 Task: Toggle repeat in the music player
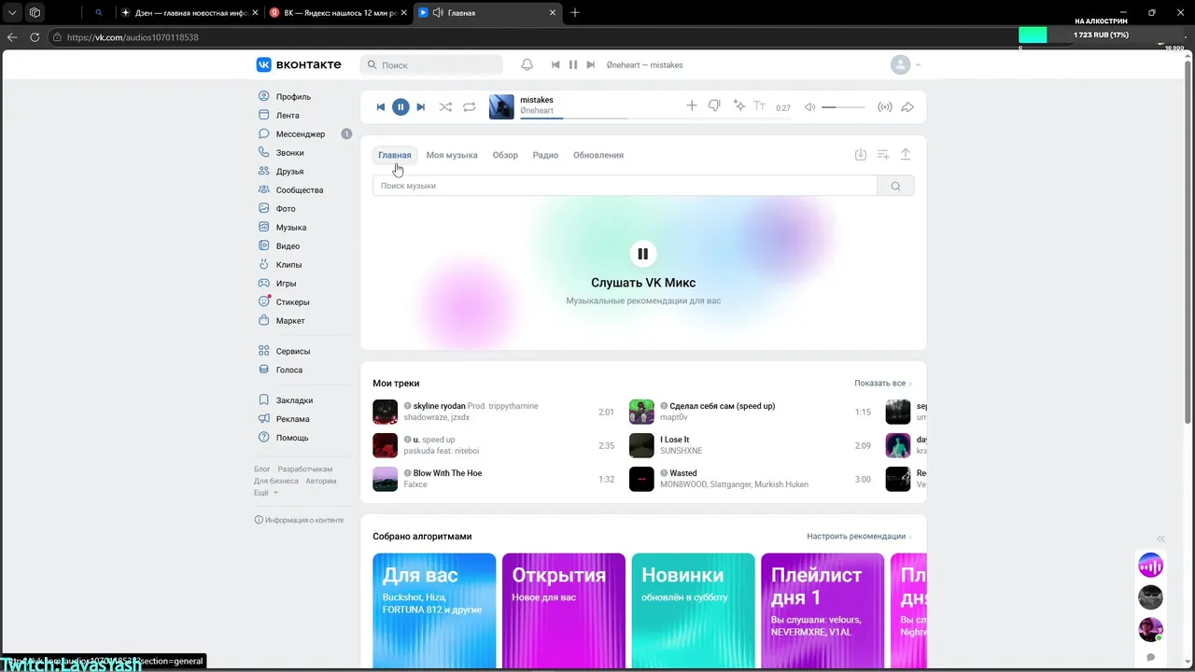470,107
